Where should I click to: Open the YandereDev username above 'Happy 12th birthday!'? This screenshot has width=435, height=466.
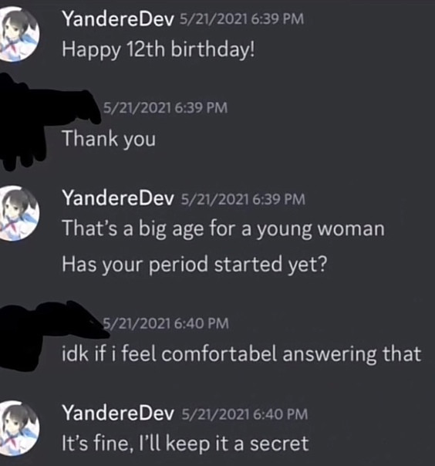tap(118, 19)
